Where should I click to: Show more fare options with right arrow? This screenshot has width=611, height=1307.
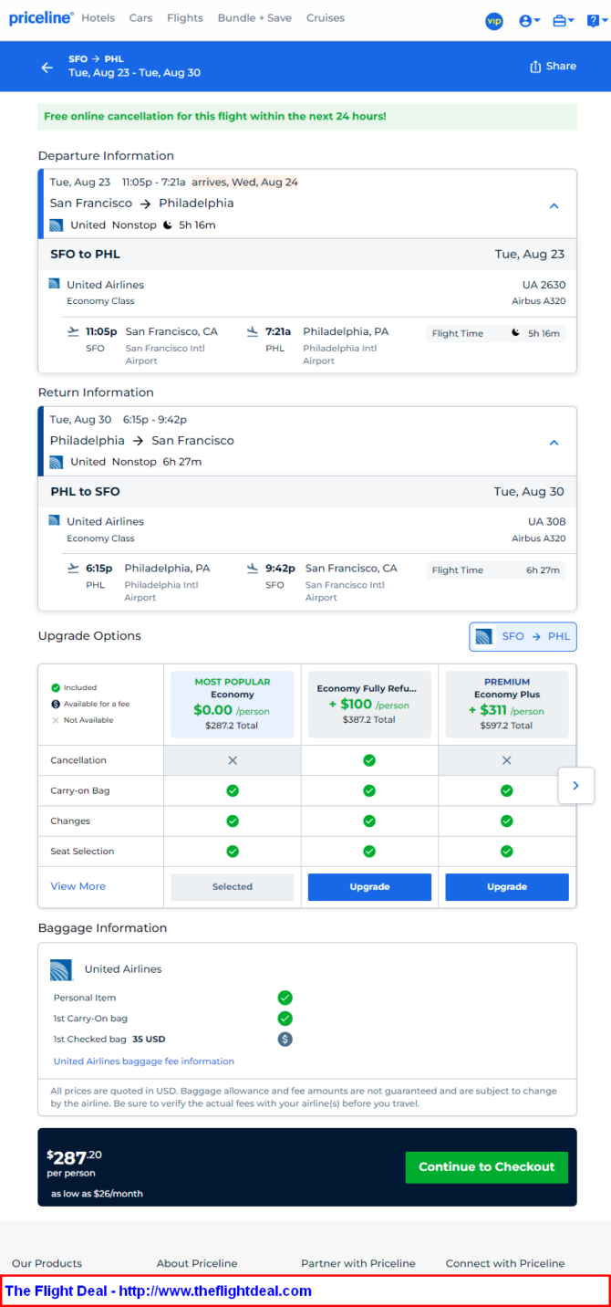point(575,785)
